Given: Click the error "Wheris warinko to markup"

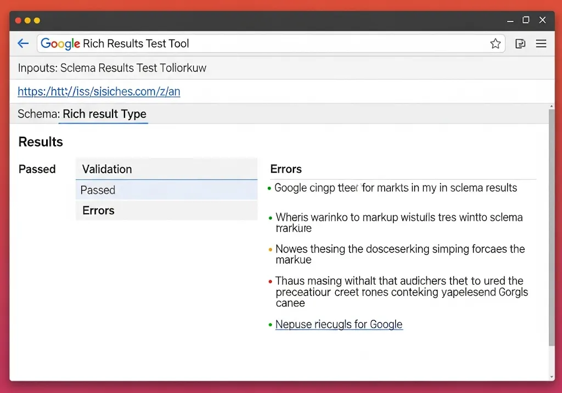Looking at the screenshot, I should 400,223.
